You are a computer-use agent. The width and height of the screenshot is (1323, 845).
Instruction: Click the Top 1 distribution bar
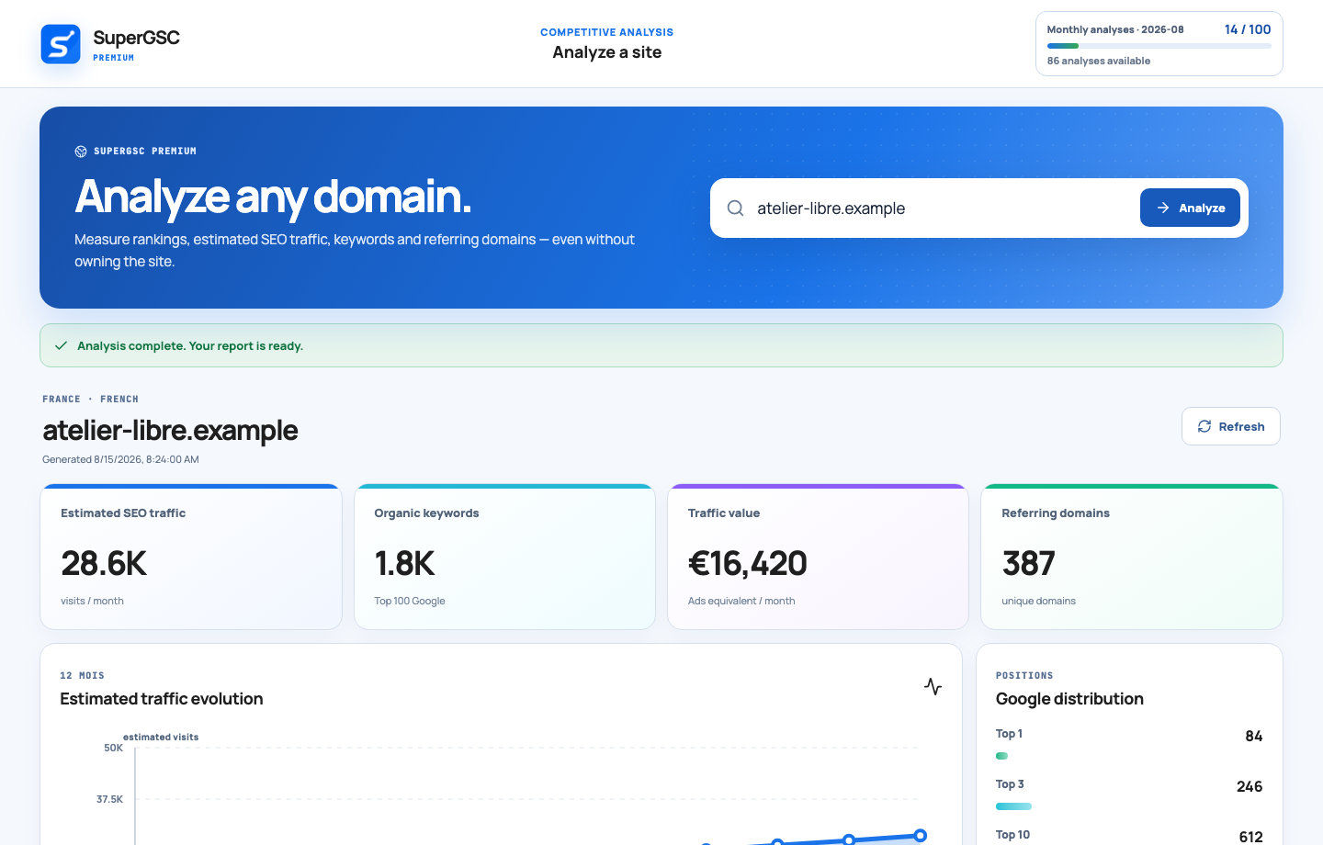1001,756
